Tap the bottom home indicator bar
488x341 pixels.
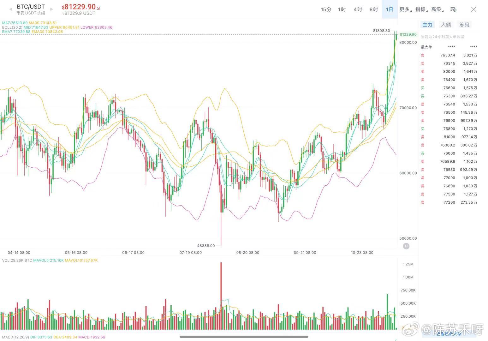click(x=244, y=337)
